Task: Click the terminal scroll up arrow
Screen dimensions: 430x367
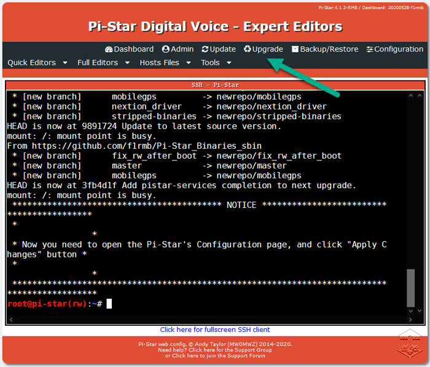Action: (410, 95)
